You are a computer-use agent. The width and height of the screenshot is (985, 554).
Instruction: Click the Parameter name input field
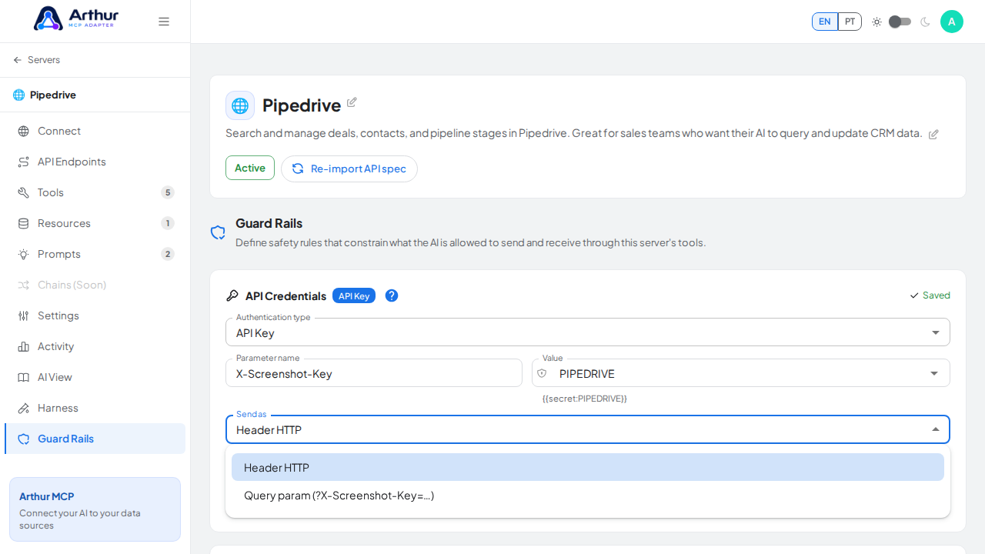374,373
